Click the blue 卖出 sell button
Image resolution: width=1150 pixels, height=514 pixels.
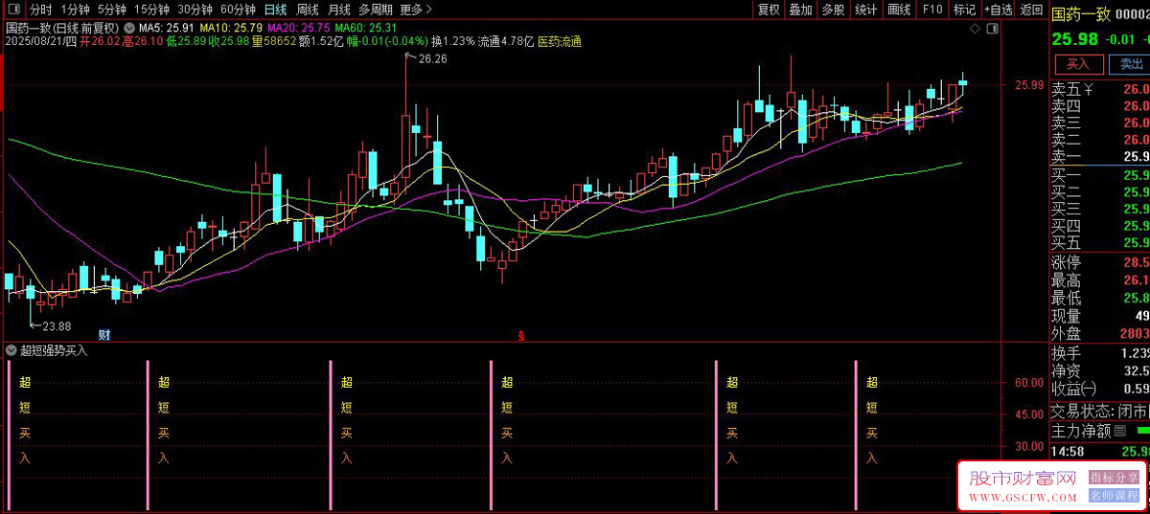click(1130, 64)
